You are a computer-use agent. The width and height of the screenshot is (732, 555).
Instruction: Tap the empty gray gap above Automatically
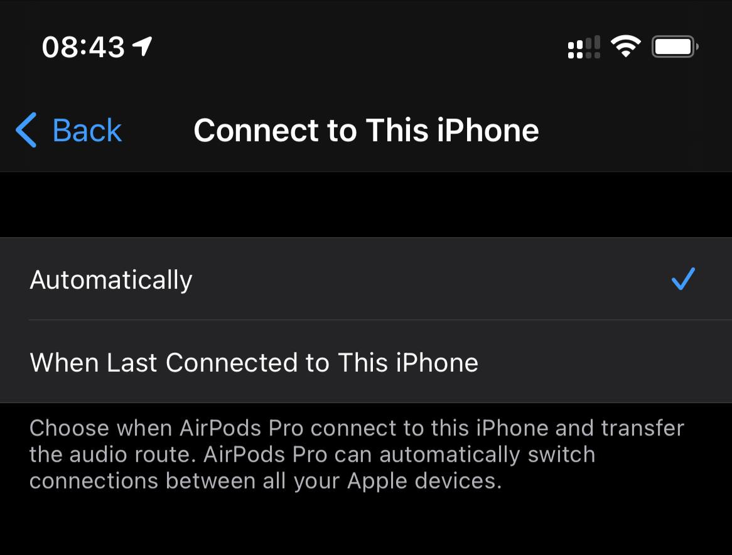(366, 205)
